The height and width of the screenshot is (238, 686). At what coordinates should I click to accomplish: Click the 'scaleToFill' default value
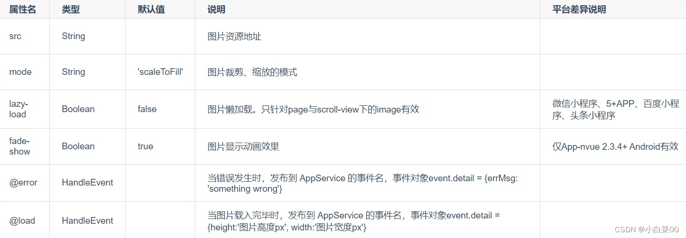(x=160, y=72)
